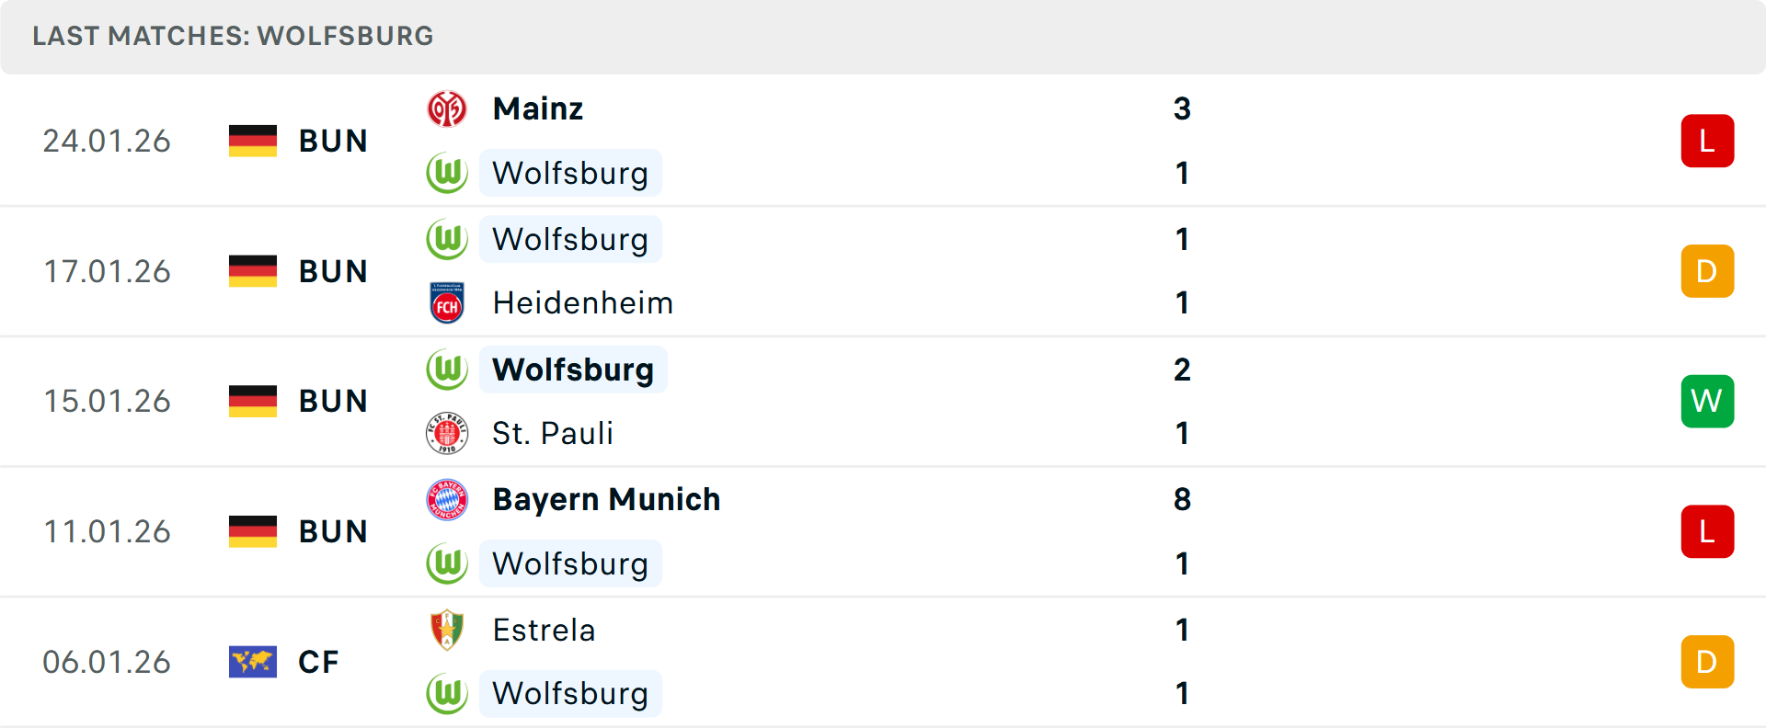Click the Germany flag beside the 24.01.26 match
1766x728 pixels.
(253, 140)
